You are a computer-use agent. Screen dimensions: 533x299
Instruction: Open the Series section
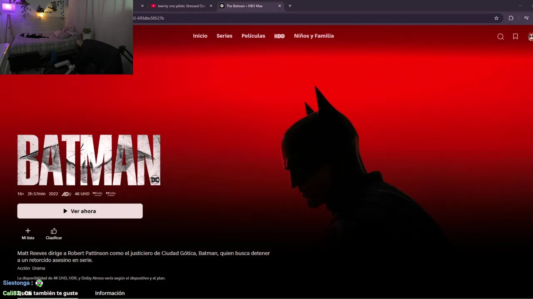point(224,36)
